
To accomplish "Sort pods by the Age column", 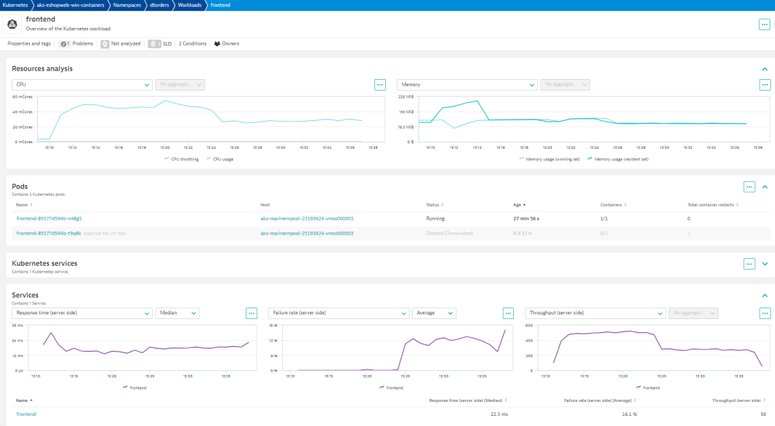I will pyautogui.click(x=516, y=204).
